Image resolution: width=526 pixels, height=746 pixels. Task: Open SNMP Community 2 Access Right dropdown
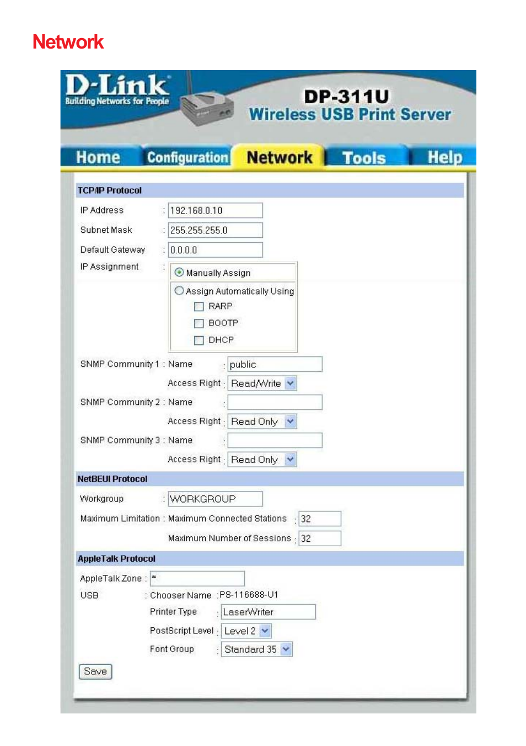pos(262,421)
